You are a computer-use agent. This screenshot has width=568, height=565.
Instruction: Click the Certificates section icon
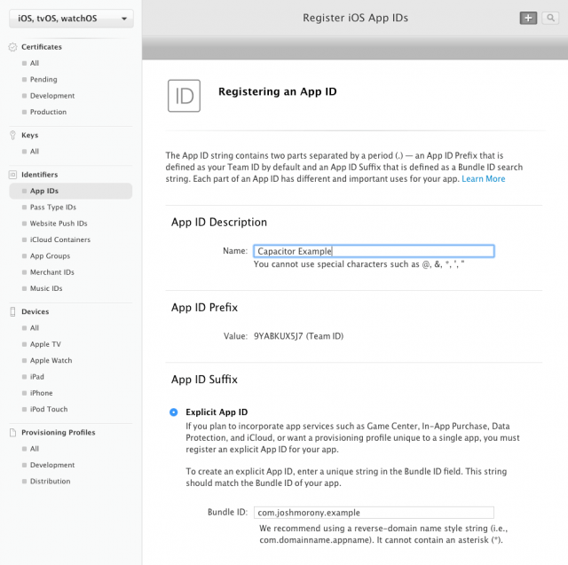pos(12,47)
